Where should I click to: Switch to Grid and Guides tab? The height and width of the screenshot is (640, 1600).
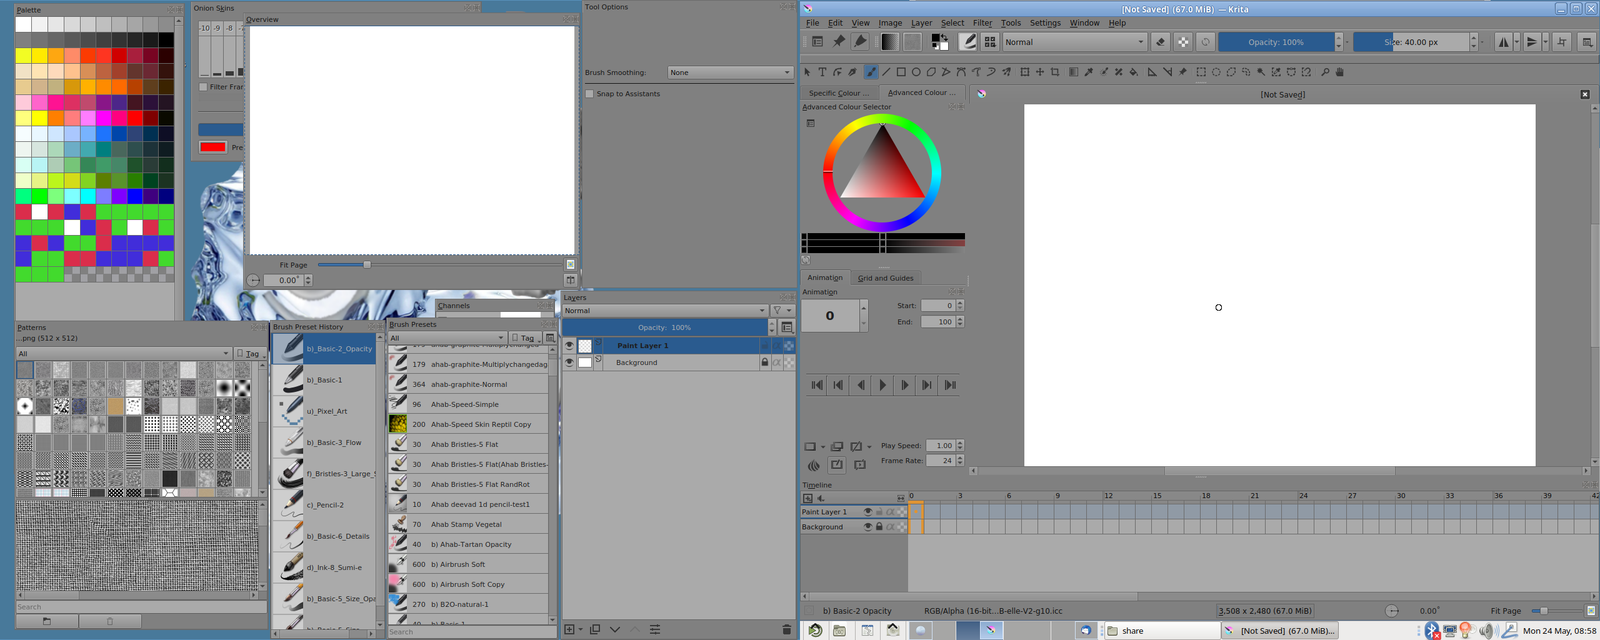click(x=885, y=278)
